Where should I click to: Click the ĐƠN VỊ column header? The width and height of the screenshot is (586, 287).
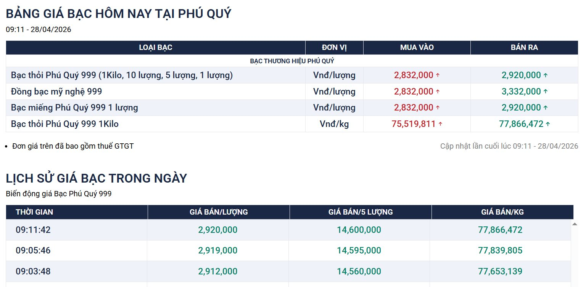coord(334,48)
